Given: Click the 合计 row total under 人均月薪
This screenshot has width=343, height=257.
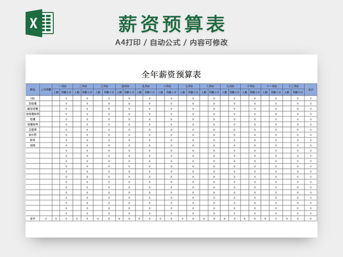Looking at the screenshot, I should click(x=46, y=218).
